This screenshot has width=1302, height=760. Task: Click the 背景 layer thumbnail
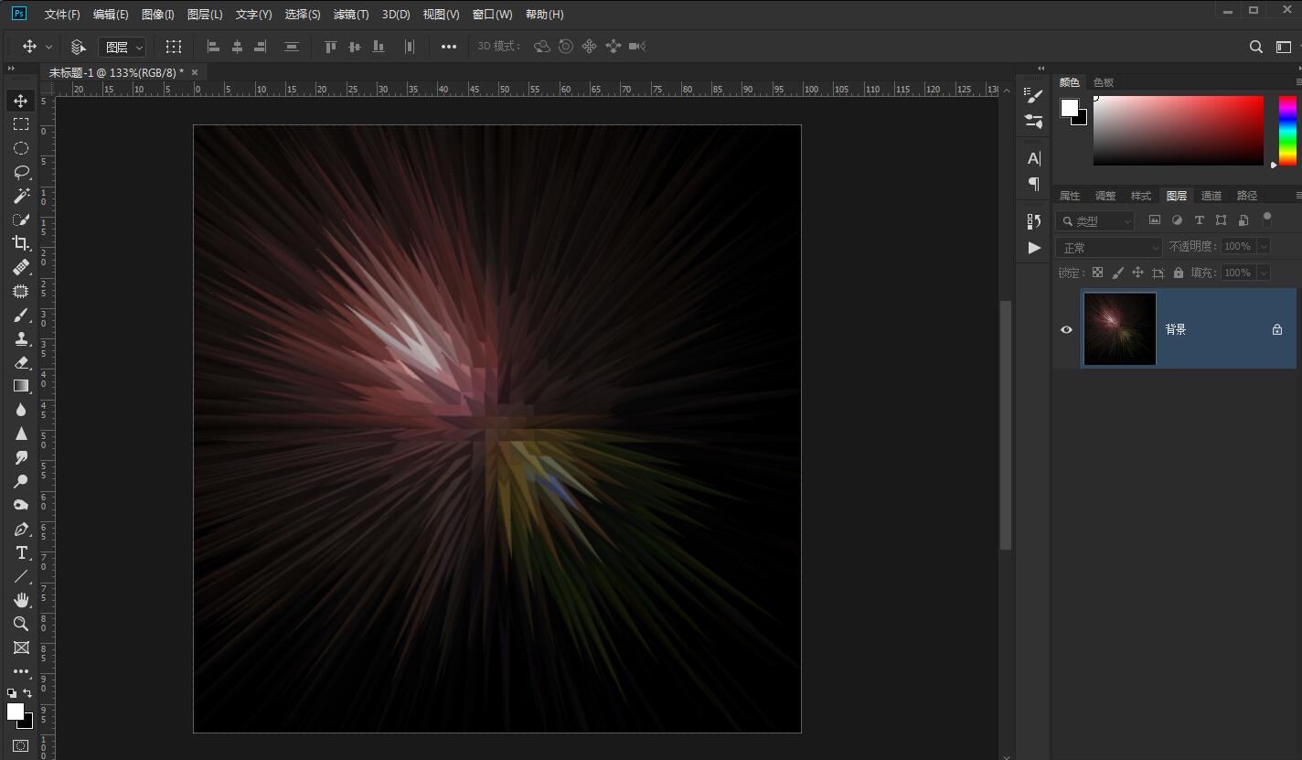point(1120,329)
